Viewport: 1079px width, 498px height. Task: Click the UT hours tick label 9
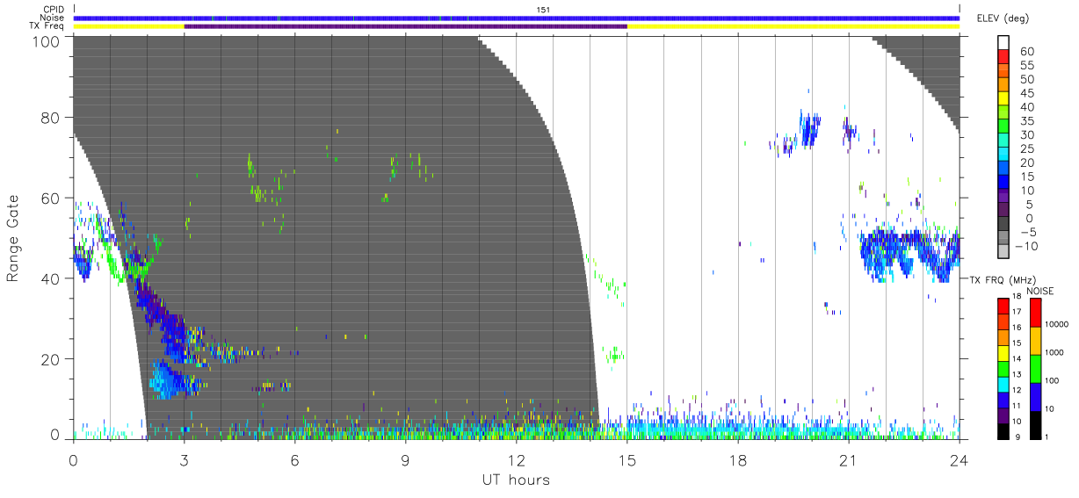[x=406, y=460]
